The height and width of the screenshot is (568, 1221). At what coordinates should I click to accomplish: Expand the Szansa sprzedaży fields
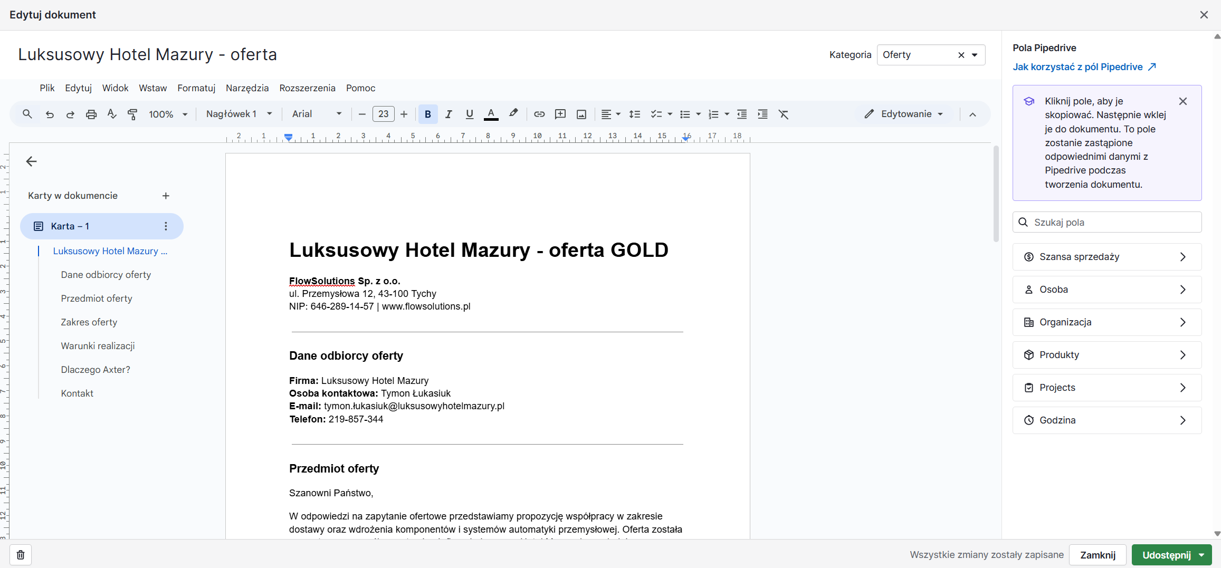tap(1107, 257)
